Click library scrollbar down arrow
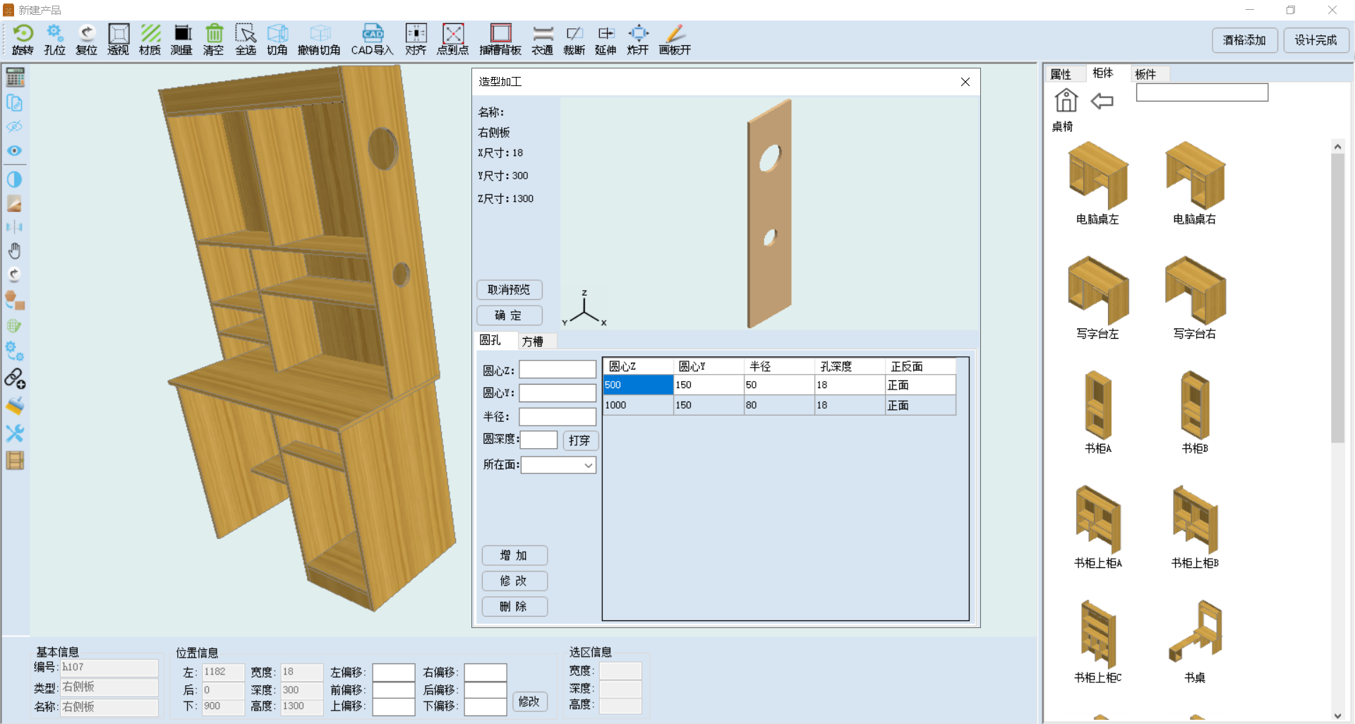 [x=1337, y=716]
